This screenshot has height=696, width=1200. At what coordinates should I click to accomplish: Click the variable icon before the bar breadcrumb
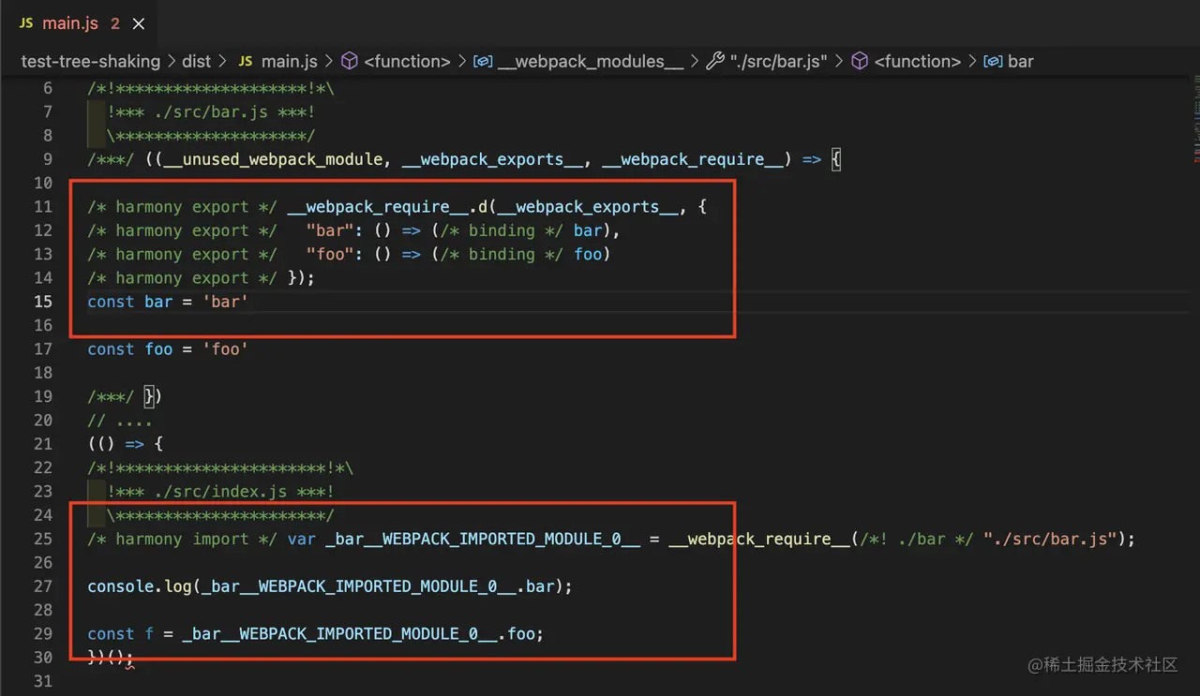click(x=993, y=61)
